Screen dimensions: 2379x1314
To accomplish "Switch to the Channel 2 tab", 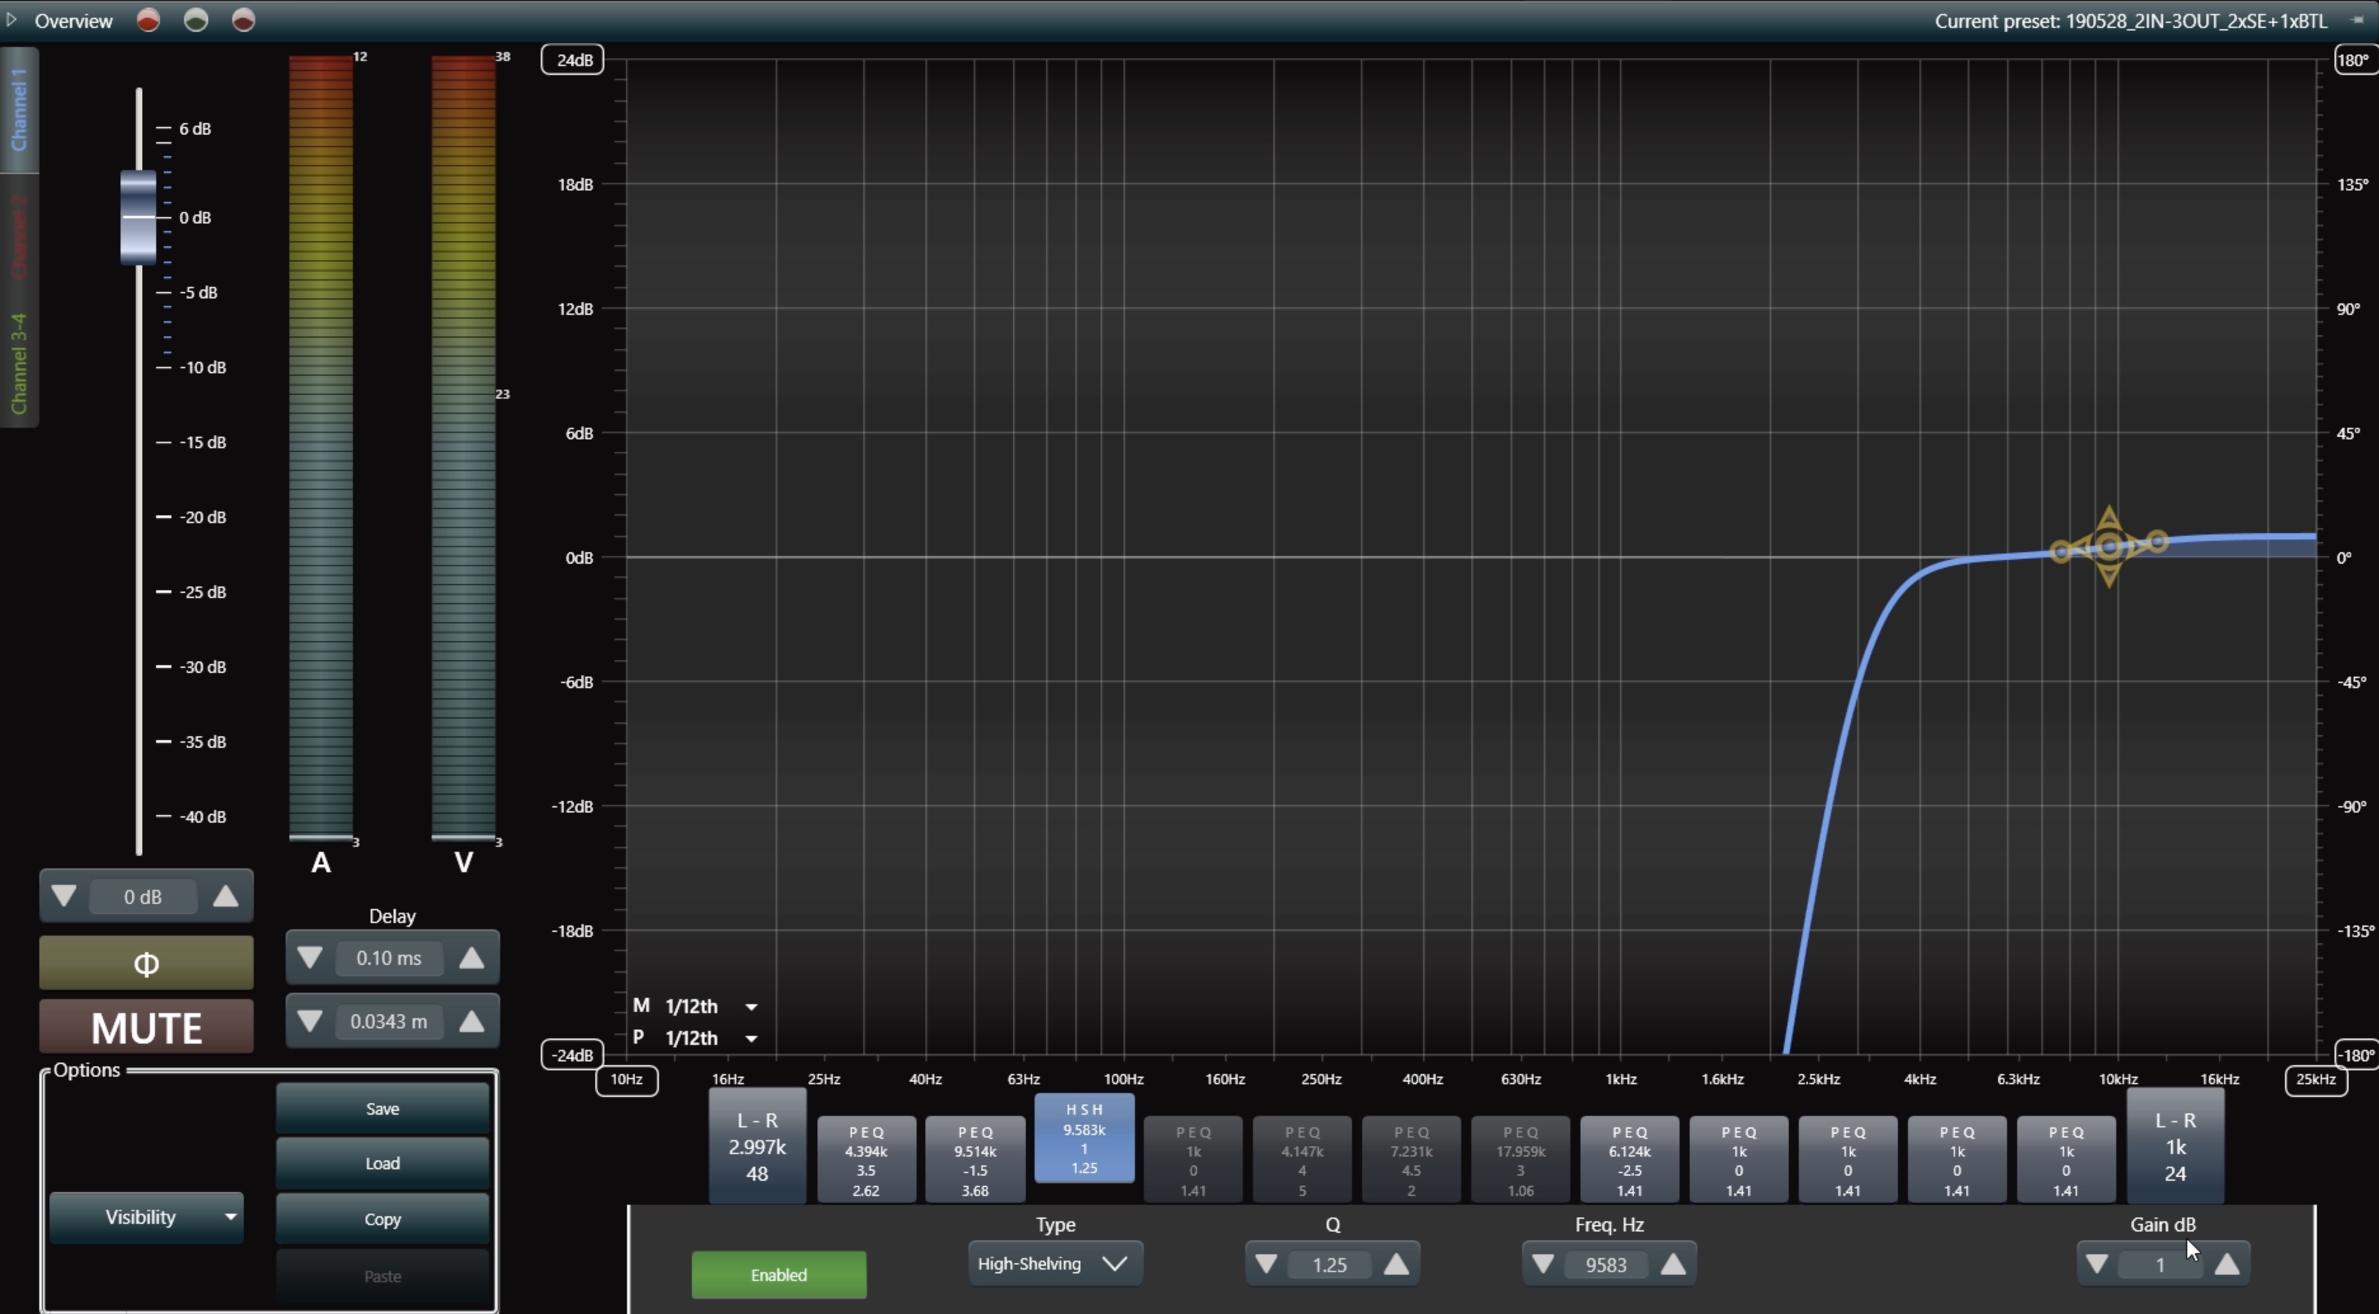I will 18,237.
